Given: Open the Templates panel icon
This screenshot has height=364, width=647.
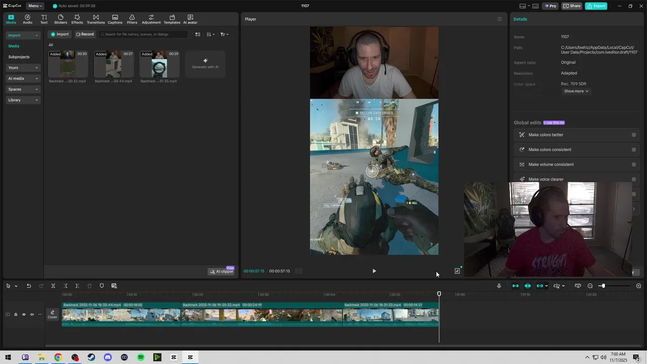Looking at the screenshot, I should (172, 19).
